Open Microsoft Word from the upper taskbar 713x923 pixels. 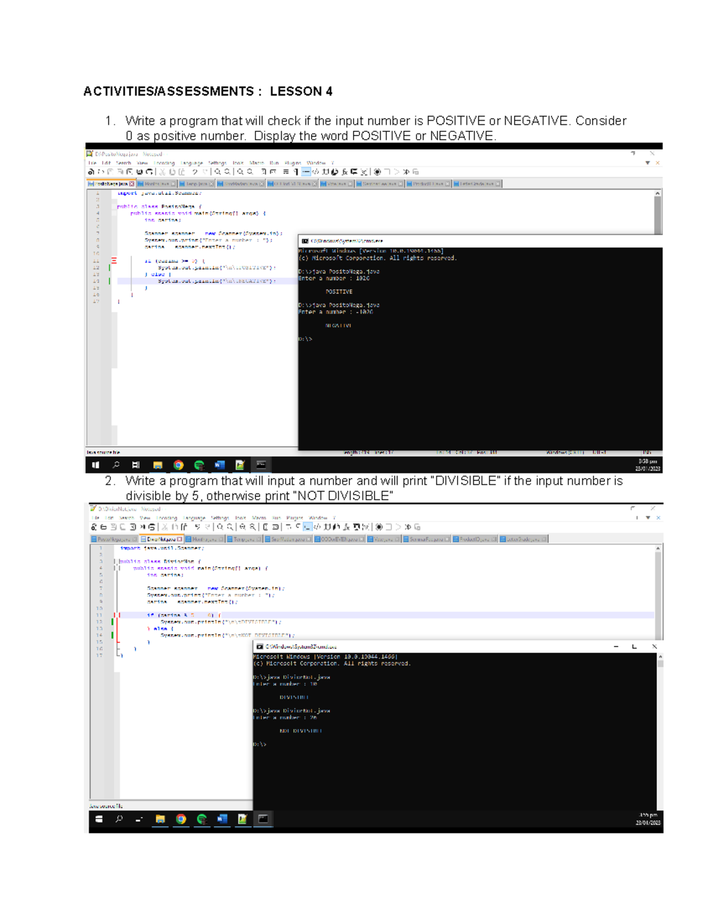219,465
